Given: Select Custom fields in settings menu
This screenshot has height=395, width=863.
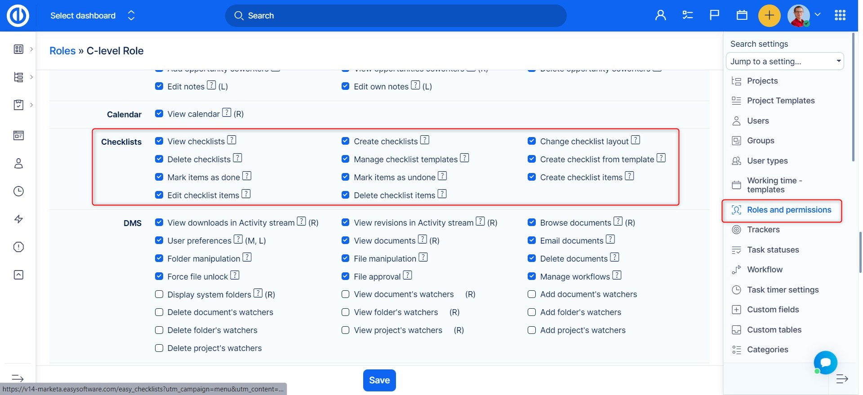Looking at the screenshot, I should coord(773,310).
